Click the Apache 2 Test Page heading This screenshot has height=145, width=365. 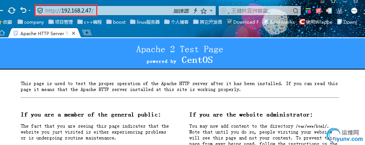[x=180, y=50]
